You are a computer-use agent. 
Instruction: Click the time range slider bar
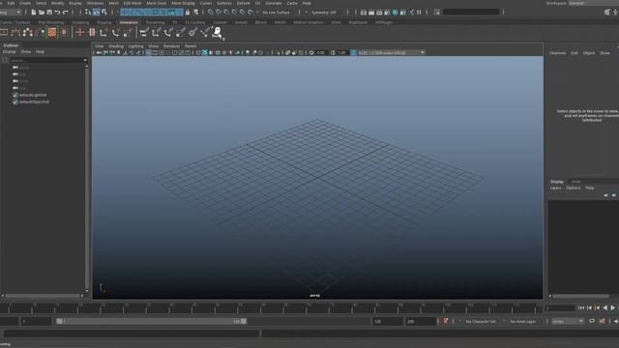(x=151, y=321)
